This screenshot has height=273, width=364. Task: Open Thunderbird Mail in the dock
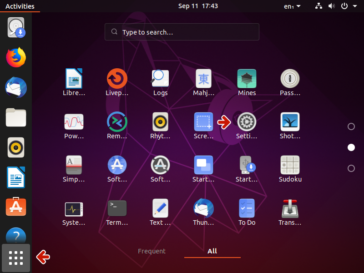[16, 87]
